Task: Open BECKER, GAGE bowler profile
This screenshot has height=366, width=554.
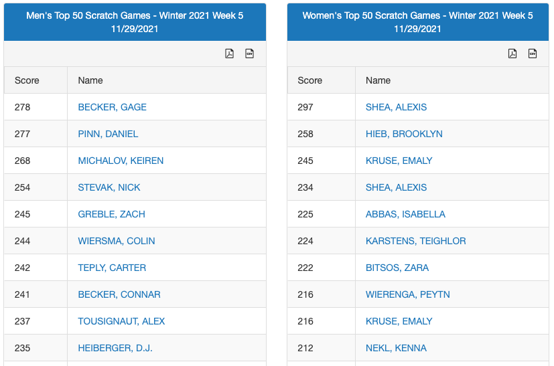Action: tap(112, 107)
